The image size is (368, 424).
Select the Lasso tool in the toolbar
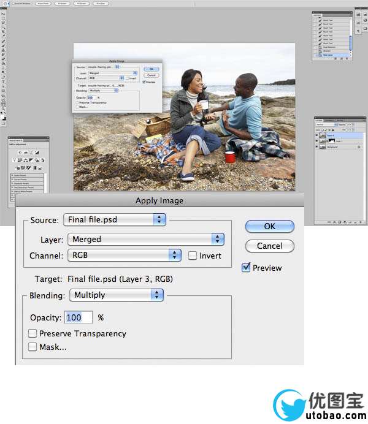pos(3,23)
